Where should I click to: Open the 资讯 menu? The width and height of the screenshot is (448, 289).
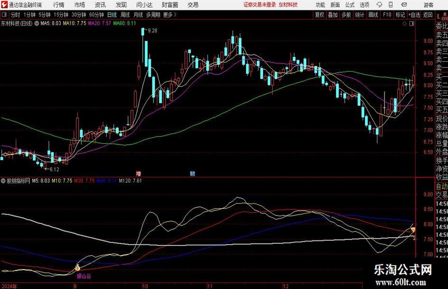tap(101, 5)
